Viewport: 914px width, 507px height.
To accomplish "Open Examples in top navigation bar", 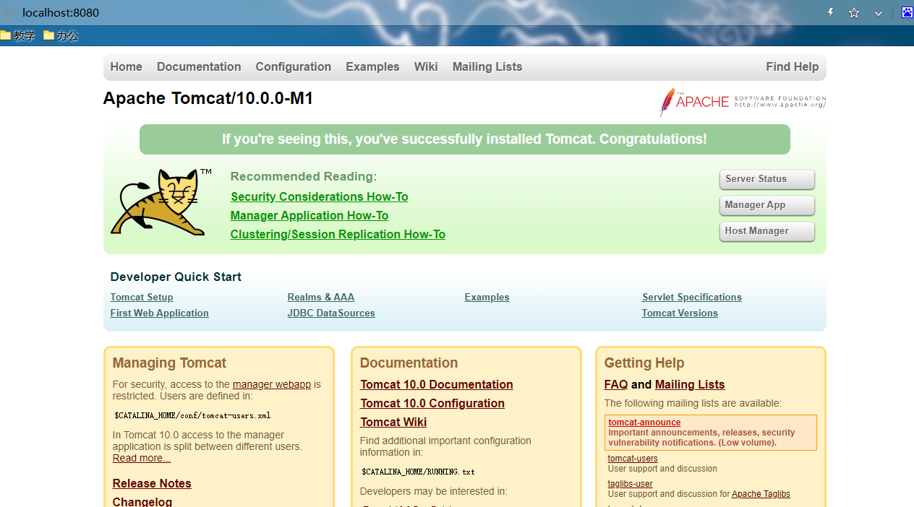I will [372, 66].
